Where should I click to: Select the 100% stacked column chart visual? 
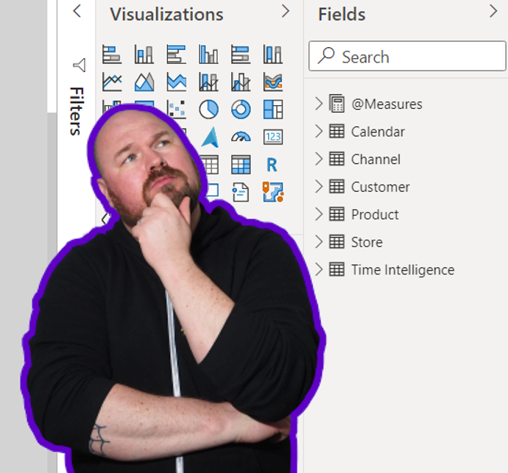(273, 54)
